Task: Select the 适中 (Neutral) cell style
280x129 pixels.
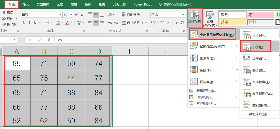Action: 233,22
